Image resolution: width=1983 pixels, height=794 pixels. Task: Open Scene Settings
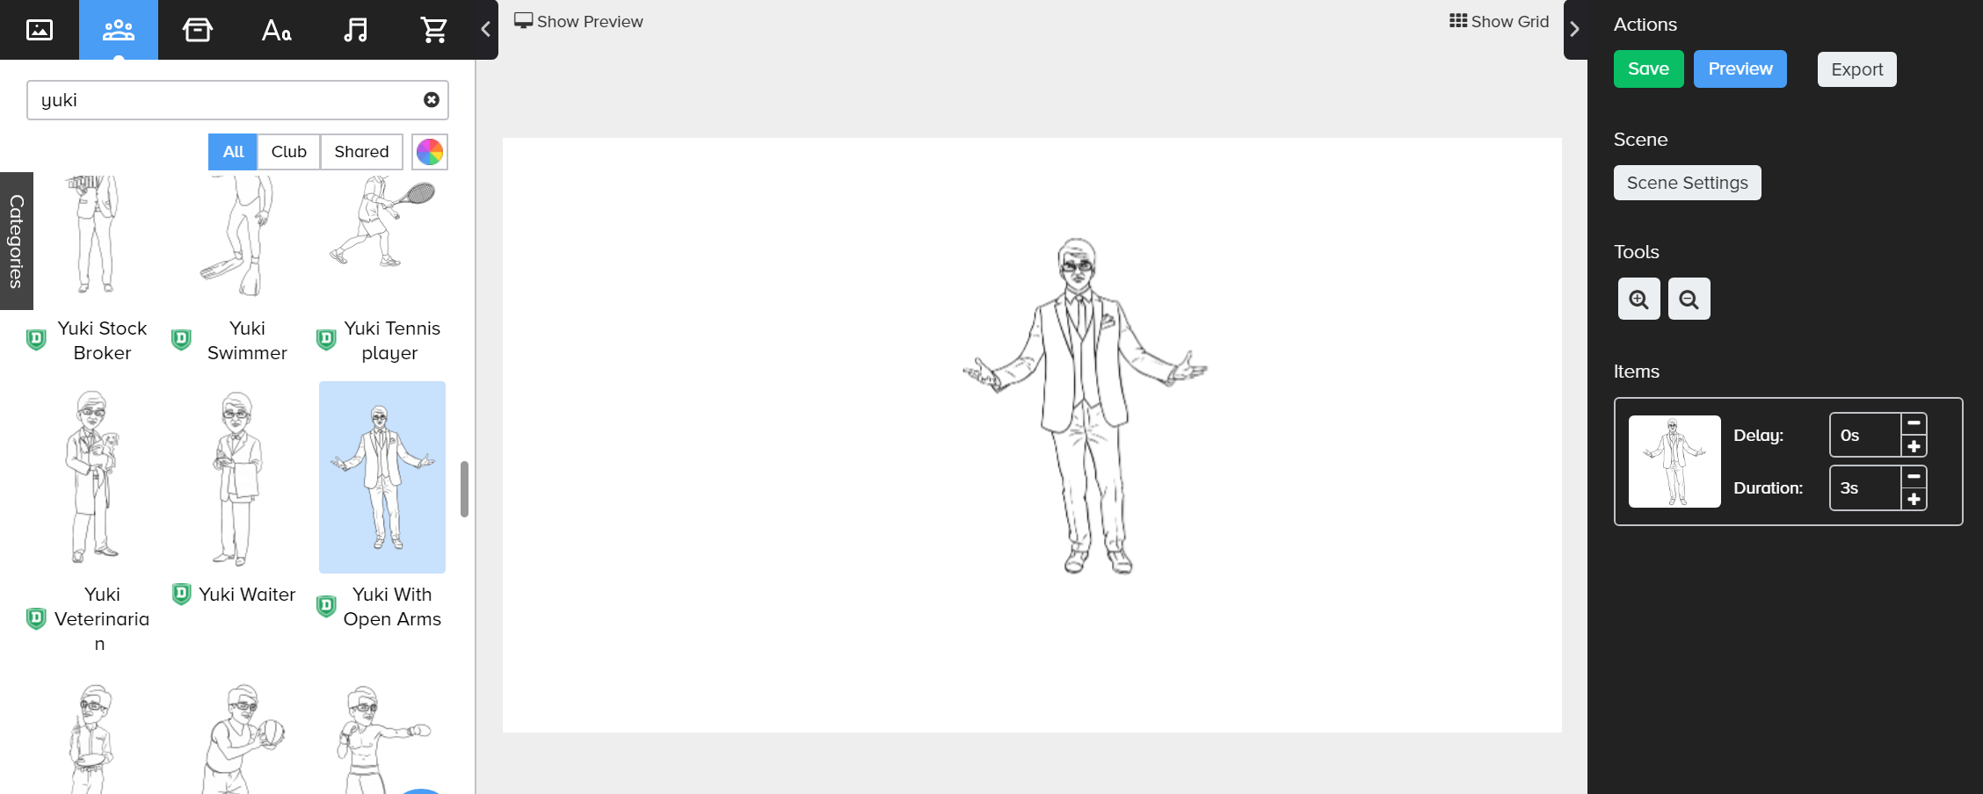pos(1687,183)
